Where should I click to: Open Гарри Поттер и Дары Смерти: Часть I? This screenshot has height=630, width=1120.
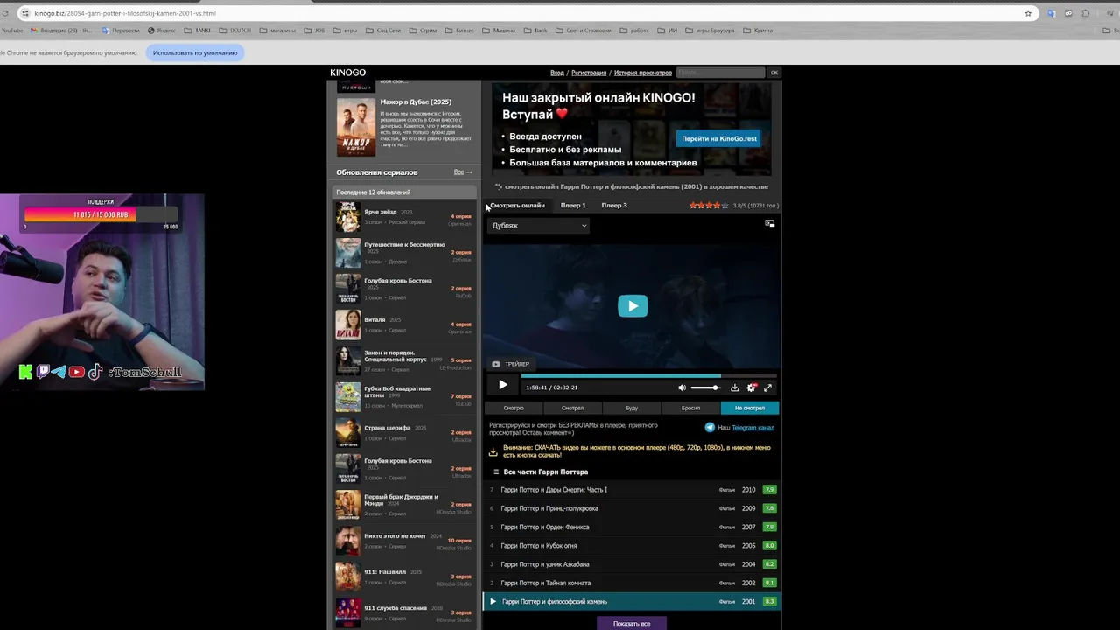click(x=554, y=490)
